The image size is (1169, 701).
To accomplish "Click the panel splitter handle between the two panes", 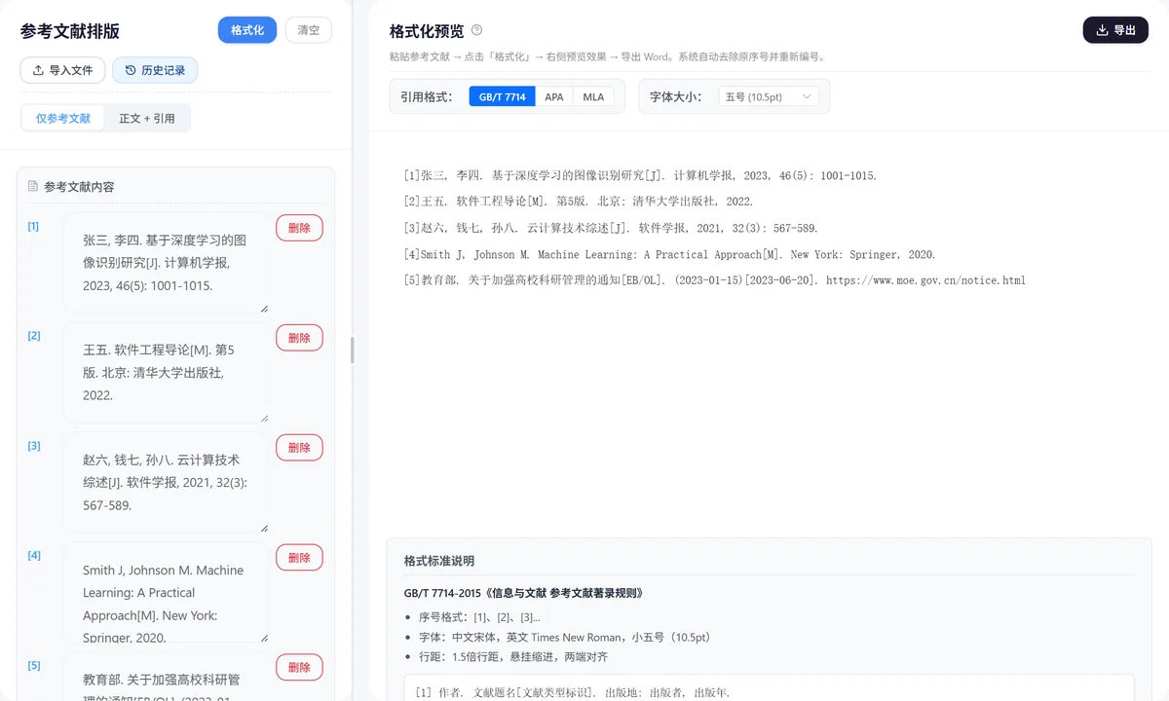I will [x=353, y=350].
